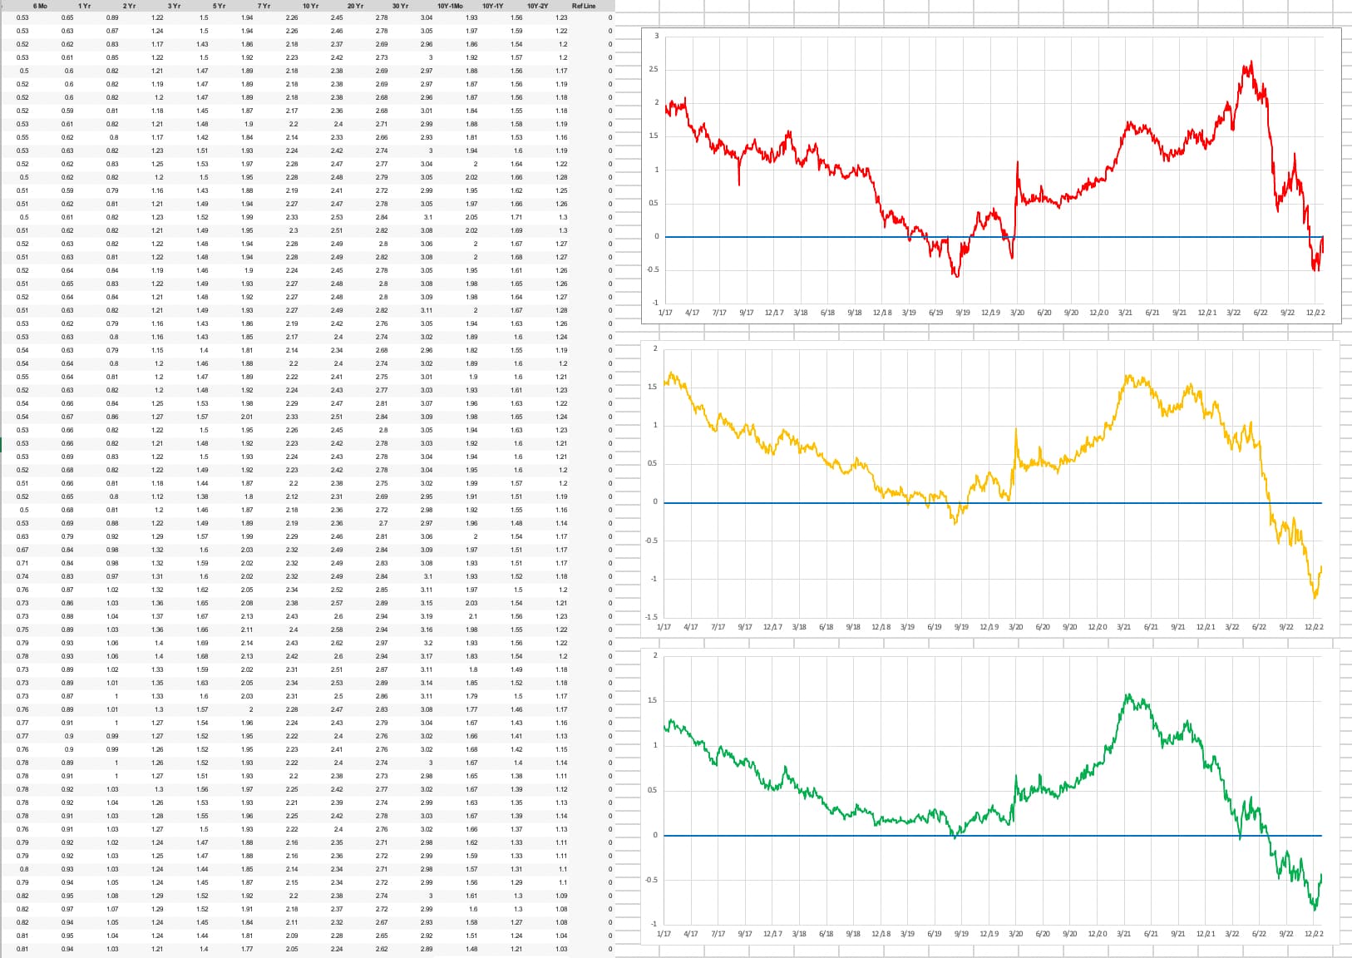Click the 1/17 x-axis label on bottom chart
This screenshot has width=1352, height=958.
[664, 934]
